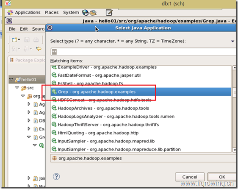Click the Select Java Application dialog icon
The height and width of the screenshot is (189, 238).
[50, 28]
